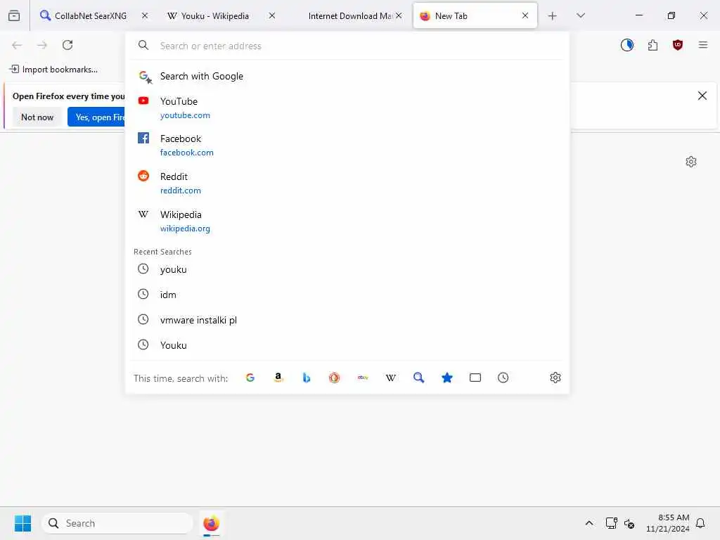Search this time with Amazon icon

coord(278,378)
